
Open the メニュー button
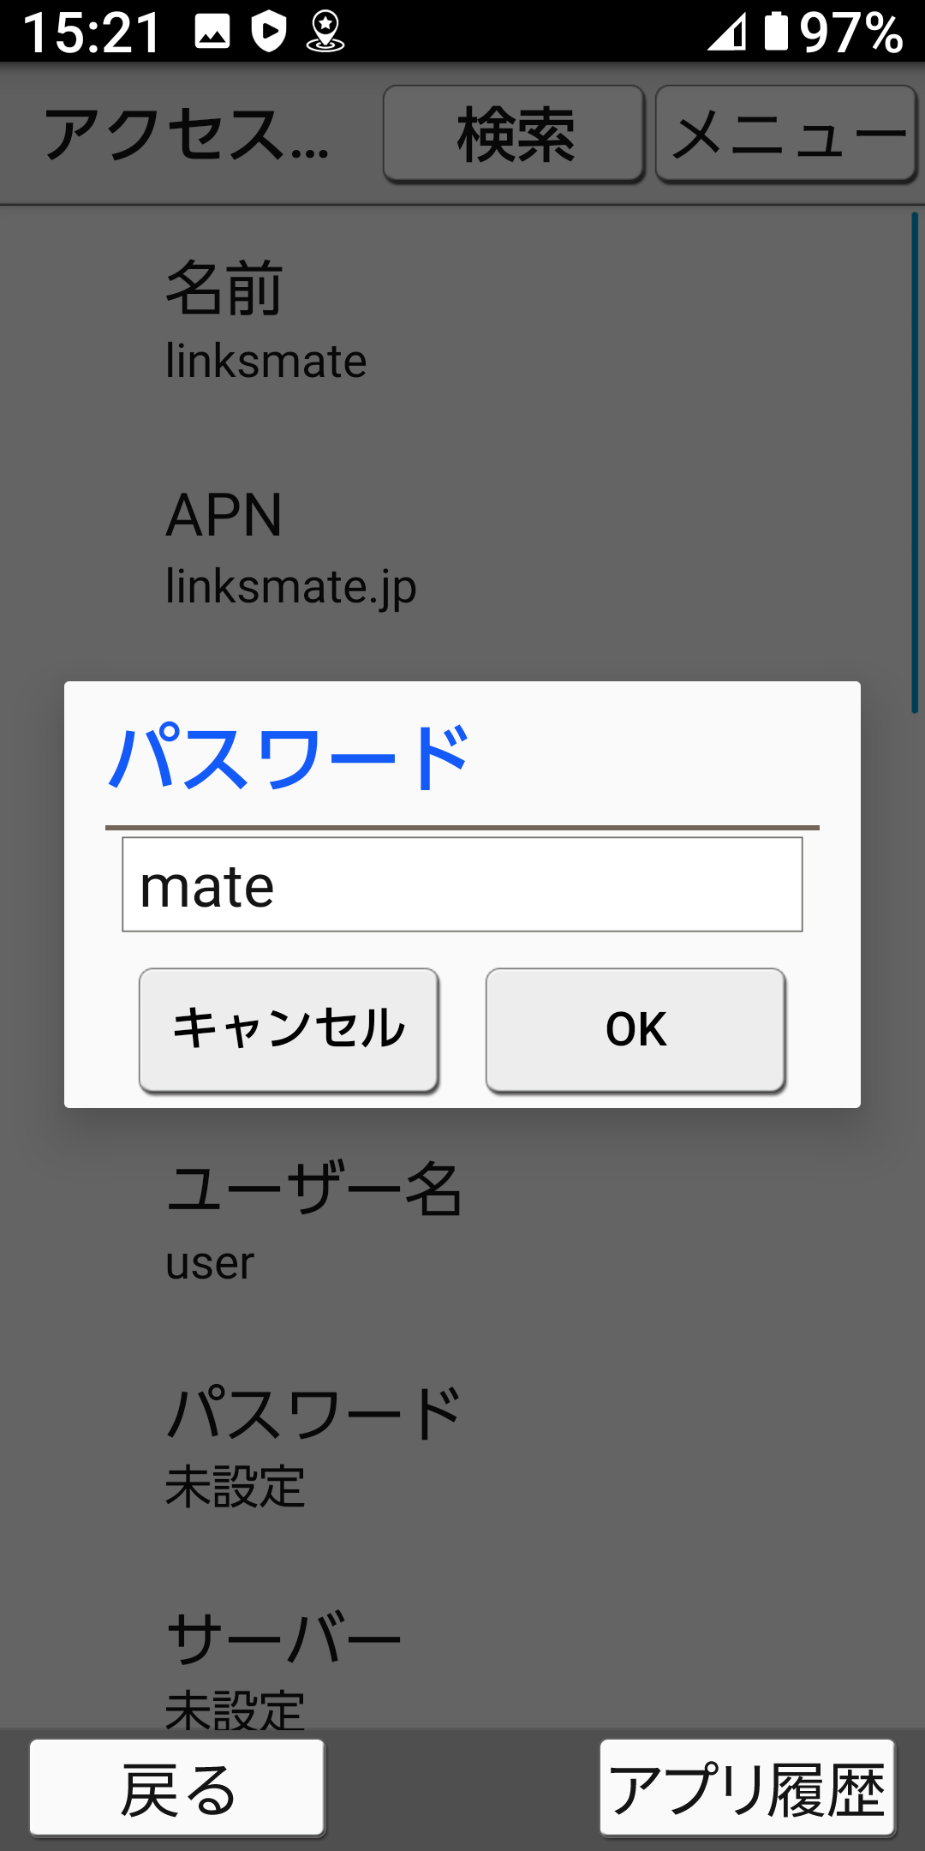786,135
